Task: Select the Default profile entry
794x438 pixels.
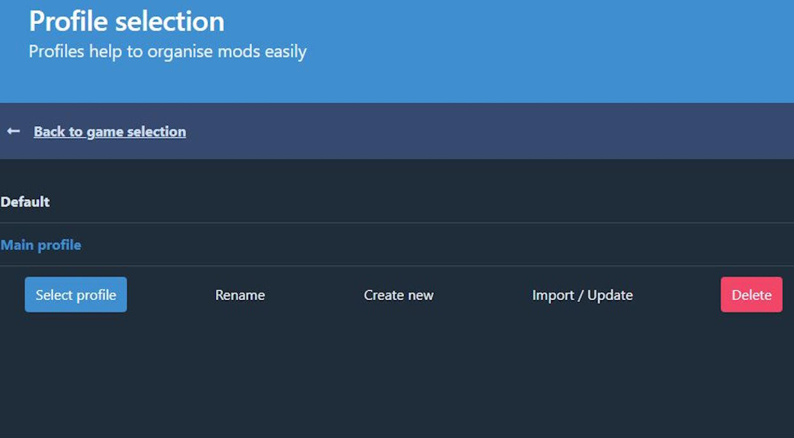Action: coord(25,202)
